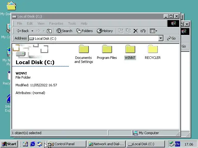Open the Edit menu
Image resolution: width=198 pixels, height=148 pixels.
(30, 23)
